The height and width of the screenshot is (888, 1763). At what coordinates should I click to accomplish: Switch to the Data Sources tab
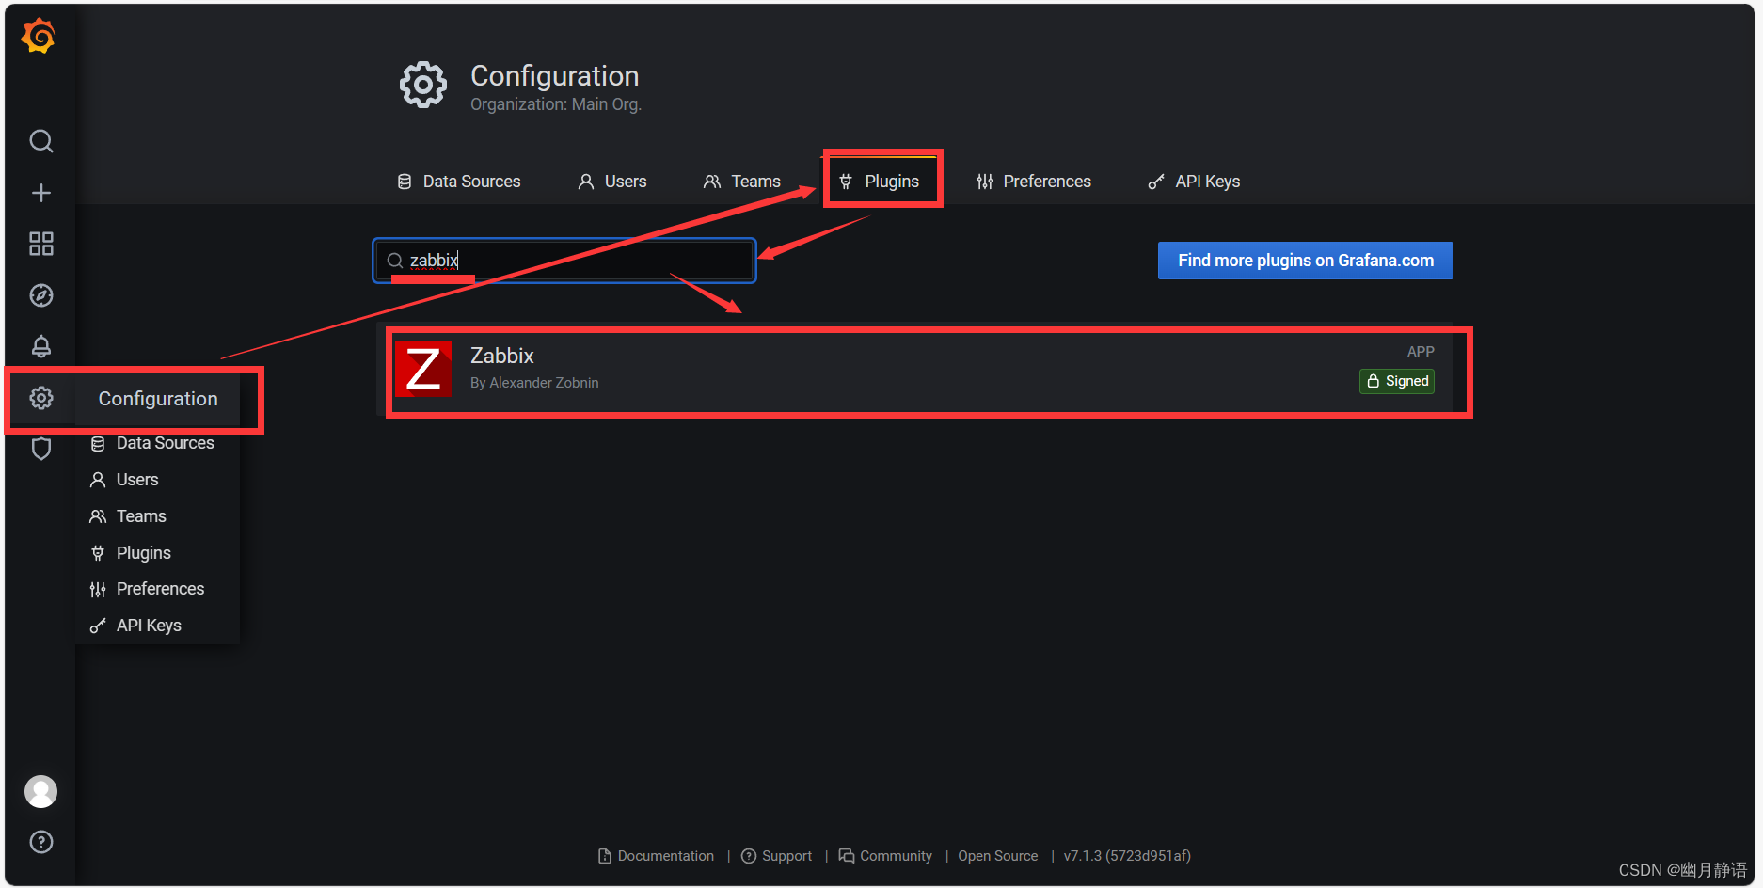459,182
